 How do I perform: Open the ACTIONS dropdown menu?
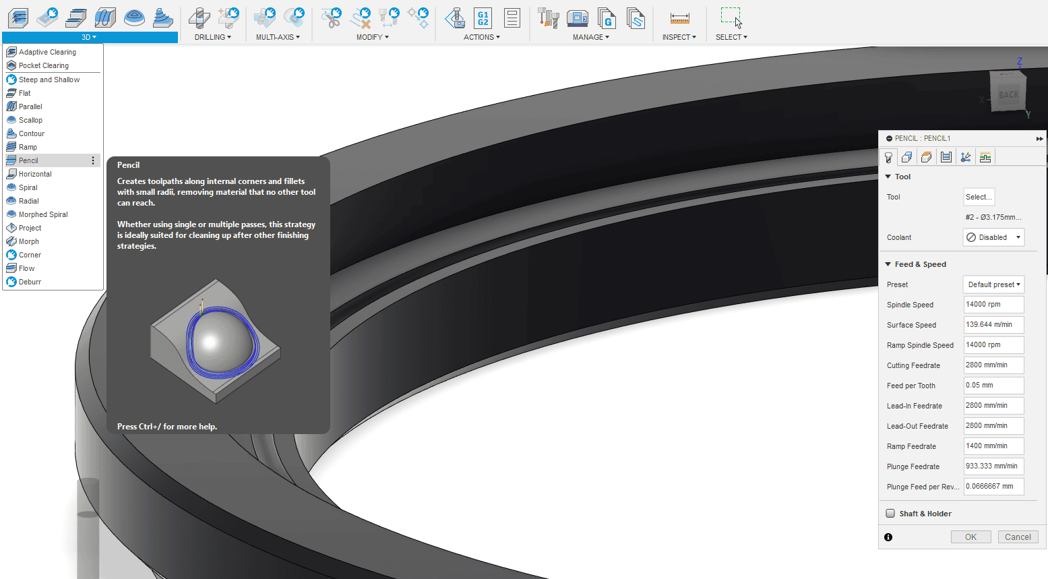pos(482,37)
